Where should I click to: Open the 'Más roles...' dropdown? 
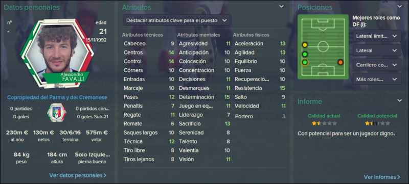[x=377, y=79]
